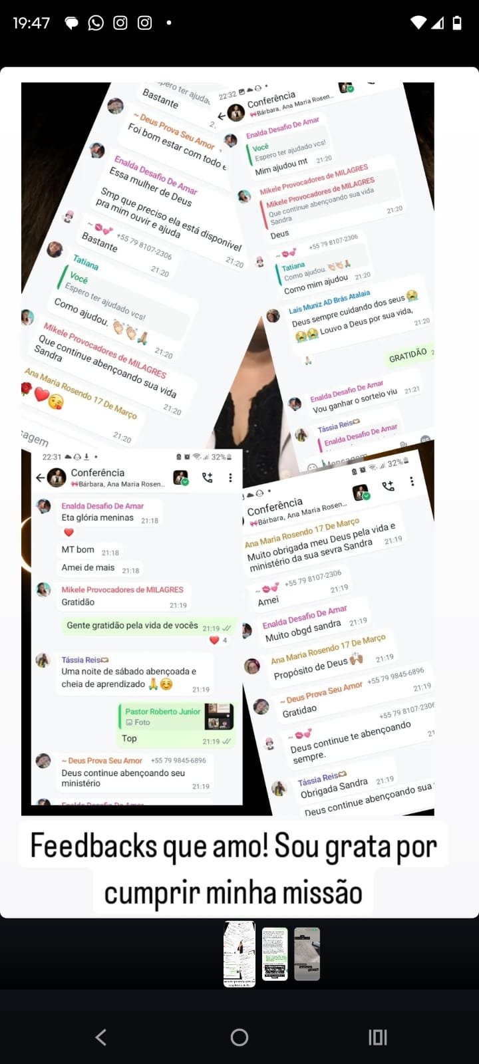Screen dimensions: 479x1064
Task: Tap the second Instagram notification icon
Action: click(x=144, y=23)
